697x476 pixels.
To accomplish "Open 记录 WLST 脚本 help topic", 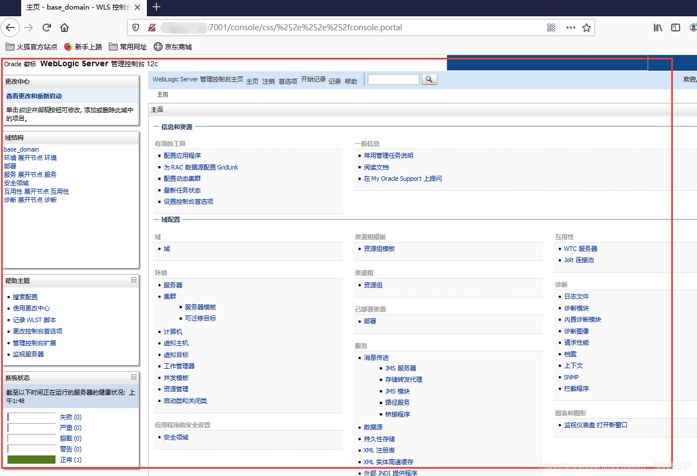I will (x=35, y=320).
